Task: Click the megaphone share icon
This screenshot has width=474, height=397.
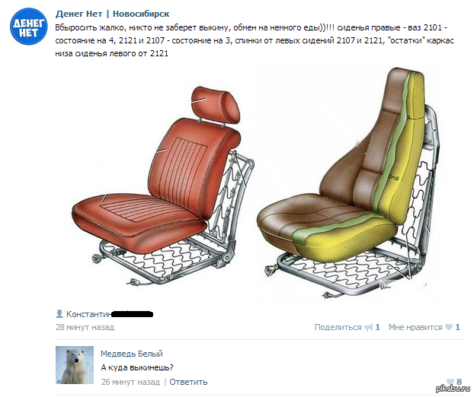Action: click(x=369, y=327)
